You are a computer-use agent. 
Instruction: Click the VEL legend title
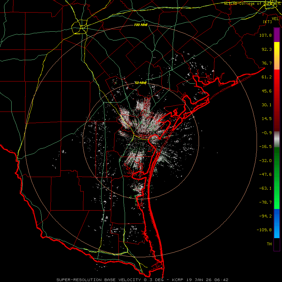click(275, 19)
